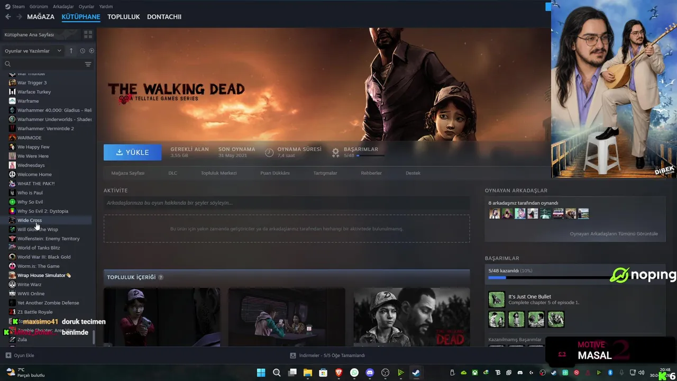Sort library with the up-arrow icon
677x381 pixels.
[x=71, y=51]
